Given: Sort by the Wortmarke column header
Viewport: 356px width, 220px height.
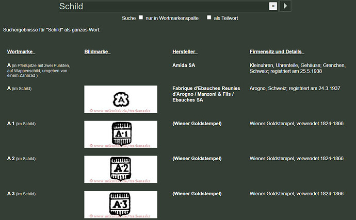Looking at the screenshot, I should (21, 52).
